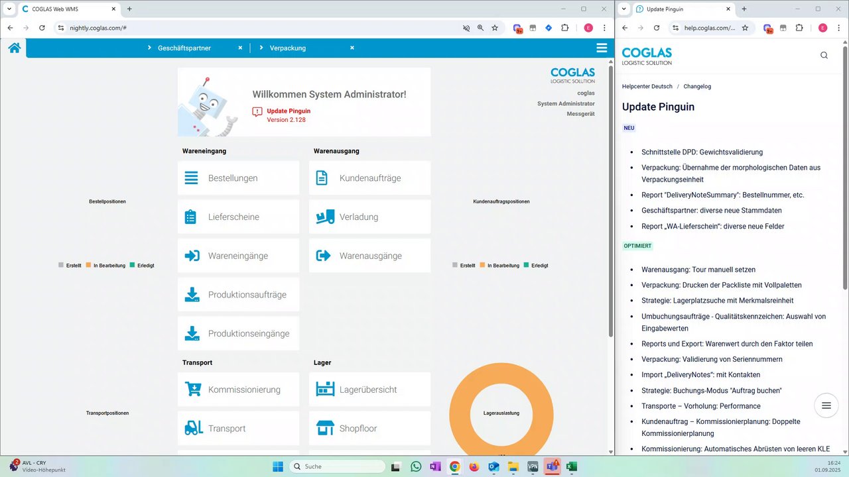Open the Shopfloor tile
The height and width of the screenshot is (477, 849).
point(369,429)
